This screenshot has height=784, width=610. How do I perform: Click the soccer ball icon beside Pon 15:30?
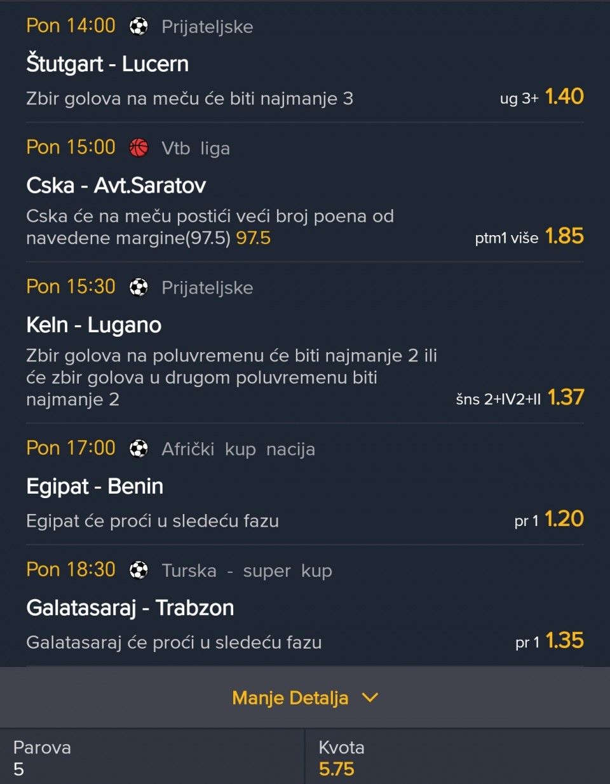click(139, 287)
